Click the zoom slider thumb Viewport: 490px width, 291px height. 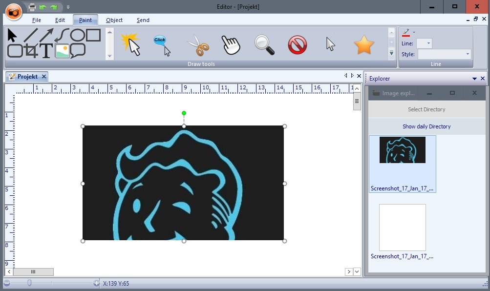click(x=29, y=283)
